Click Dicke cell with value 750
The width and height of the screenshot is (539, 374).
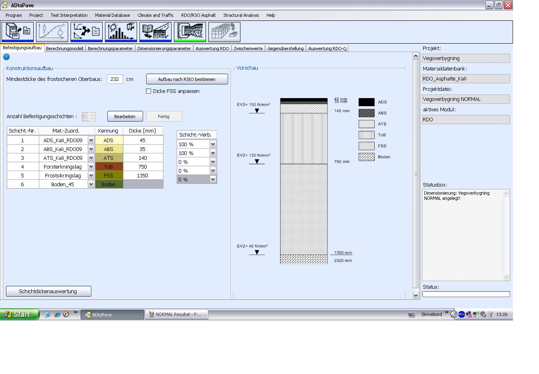[143, 167]
